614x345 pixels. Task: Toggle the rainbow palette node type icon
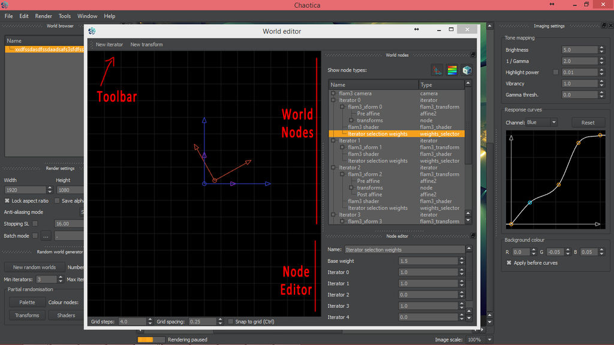pyautogui.click(x=452, y=71)
